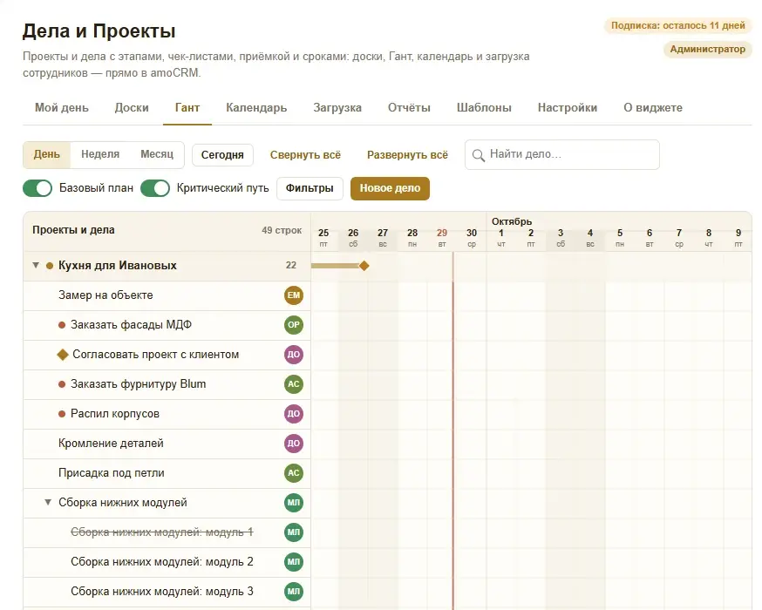Collapse the Сборка нижних модулей group
Image resolution: width=762 pixels, height=610 pixels.
(48, 502)
